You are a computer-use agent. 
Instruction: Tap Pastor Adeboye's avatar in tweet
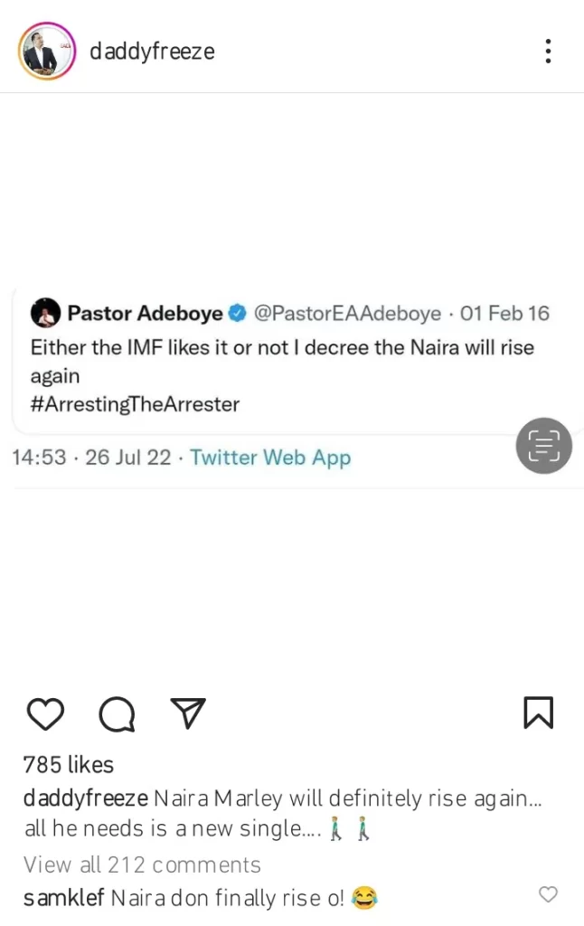tap(45, 314)
